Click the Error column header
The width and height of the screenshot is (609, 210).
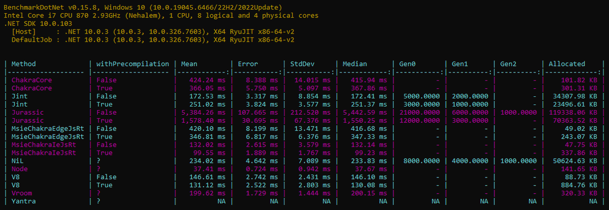[247, 64]
